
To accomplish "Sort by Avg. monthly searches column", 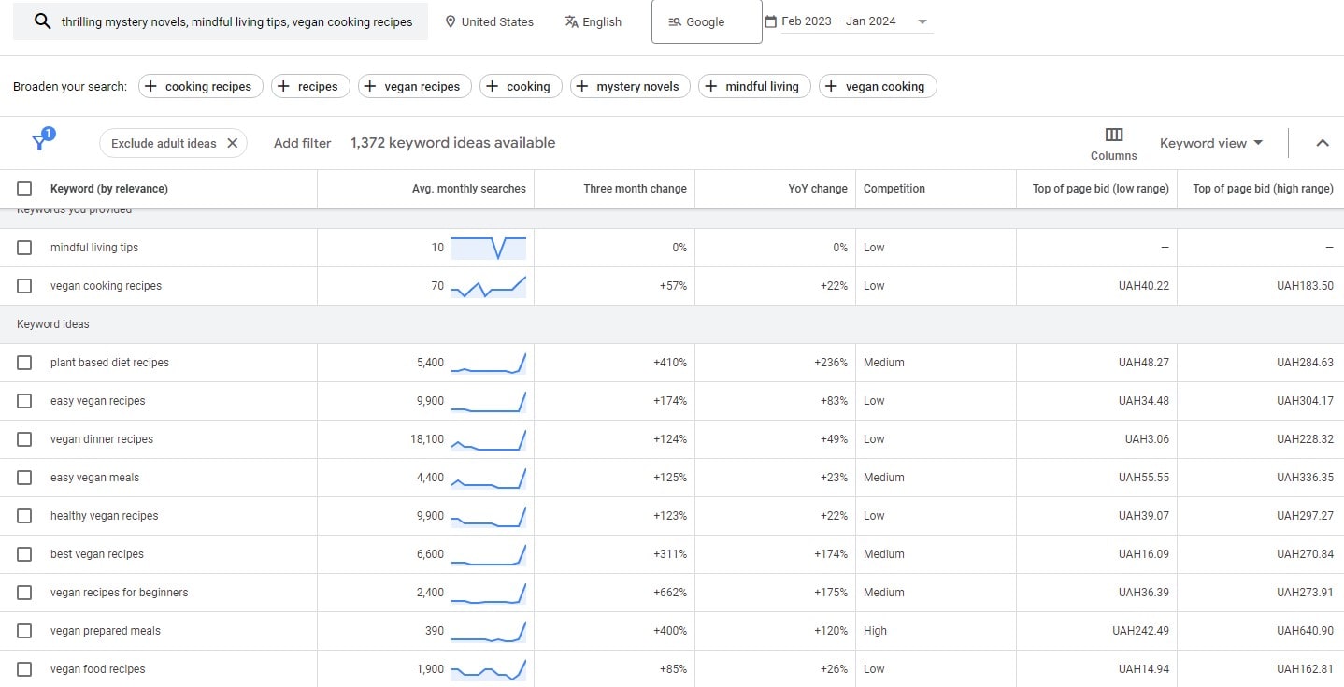I will pyautogui.click(x=469, y=189).
